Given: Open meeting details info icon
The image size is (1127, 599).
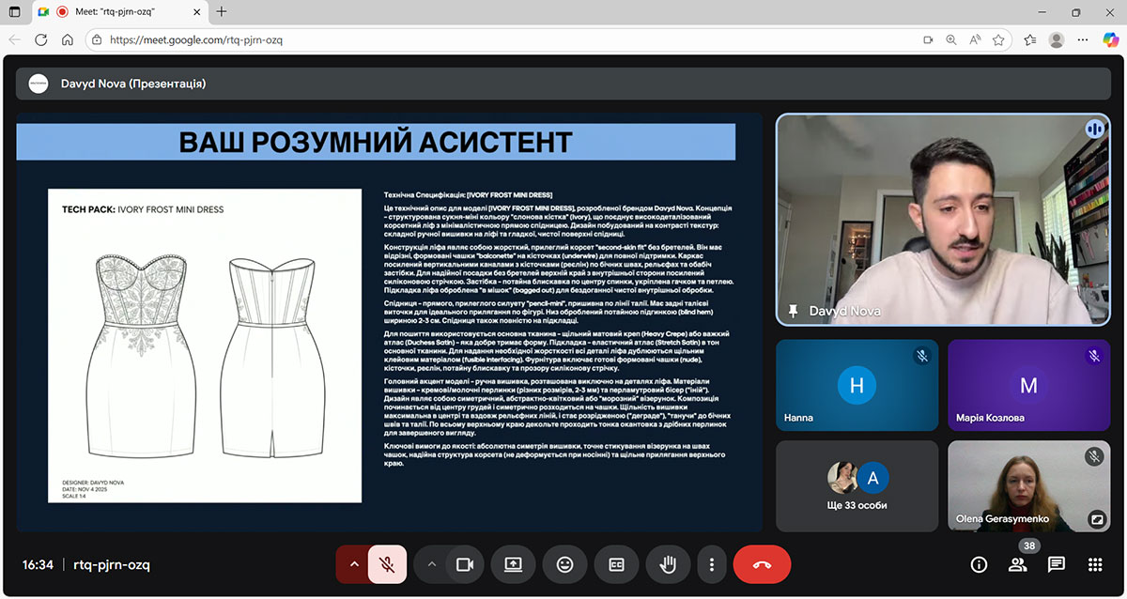Looking at the screenshot, I should pyautogui.click(x=979, y=564).
